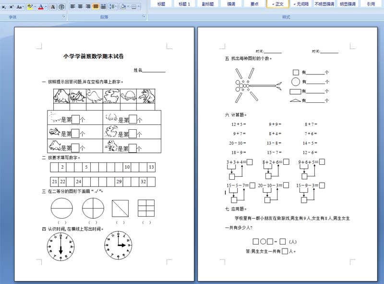Click the clock showing six o'clock
Viewport: 384px width, 284px height.
(61, 247)
